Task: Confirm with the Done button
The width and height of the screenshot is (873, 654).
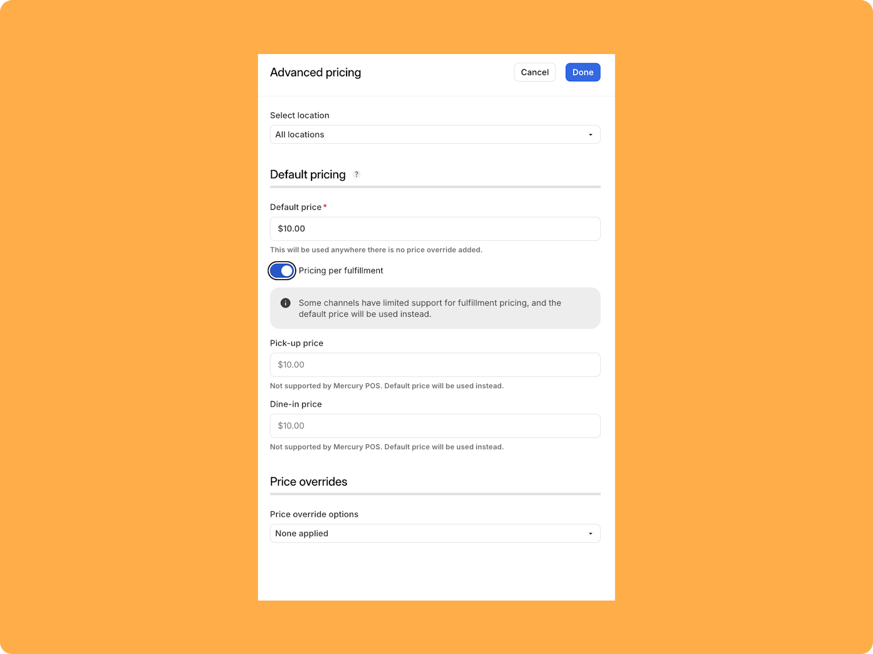Action: [x=583, y=72]
